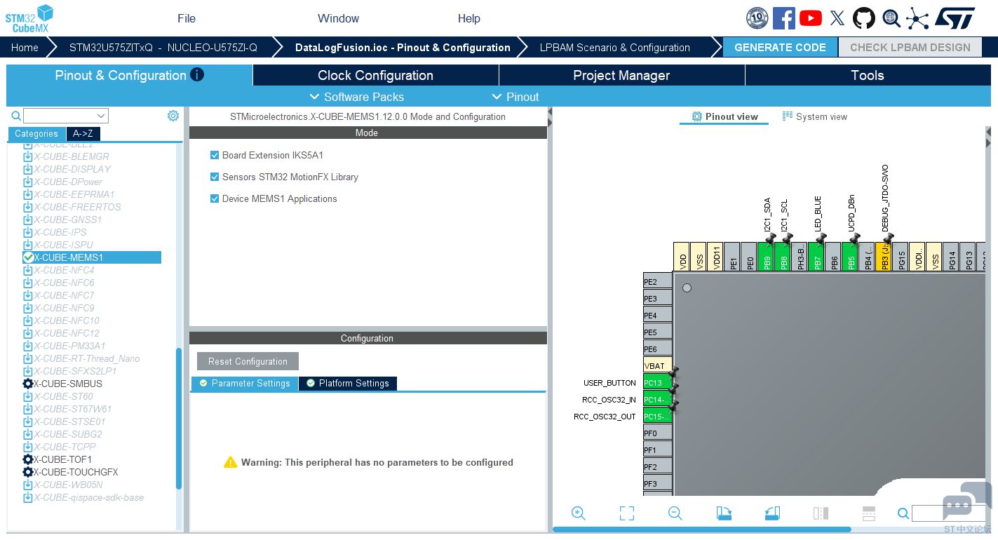Image resolution: width=998 pixels, height=540 pixels.
Task: Open the ST YouTube channel icon
Action: pyautogui.click(x=811, y=18)
